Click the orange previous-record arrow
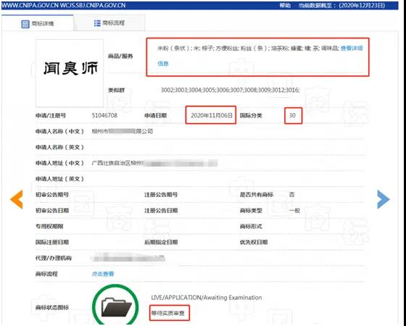 pyautogui.click(x=17, y=199)
